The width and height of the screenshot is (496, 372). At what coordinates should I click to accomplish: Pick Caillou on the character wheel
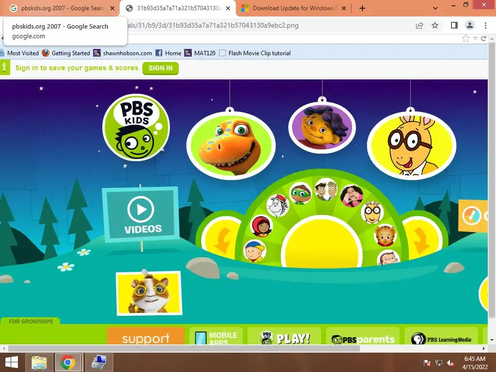click(x=255, y=251)
